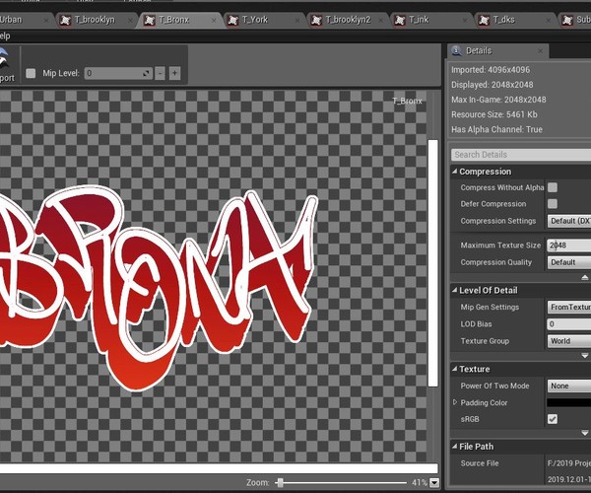Expand advanced Level Of Detail options
591x493 pixels.
pos(584,356)
